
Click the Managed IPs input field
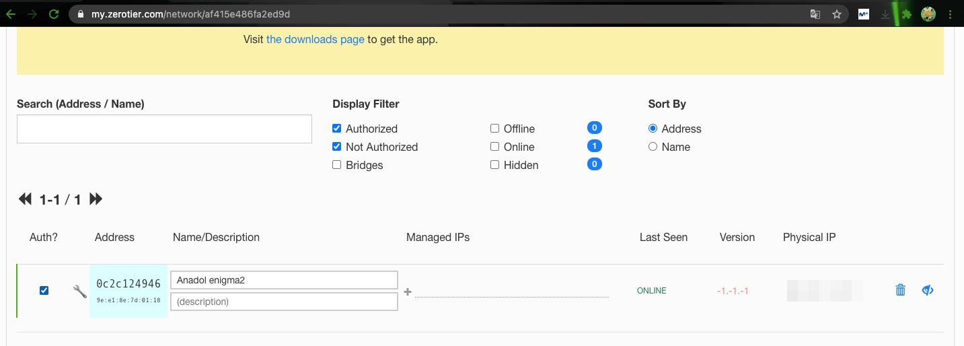pos(511,290)
